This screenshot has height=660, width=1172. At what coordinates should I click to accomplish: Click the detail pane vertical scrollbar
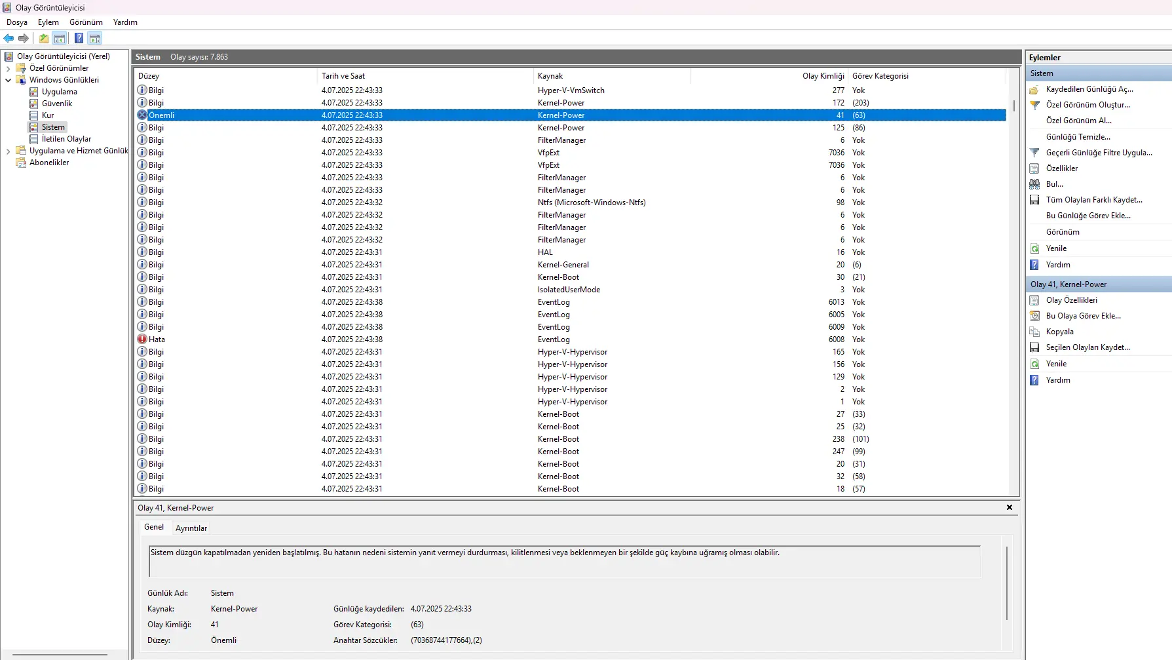coord(1006,583)
